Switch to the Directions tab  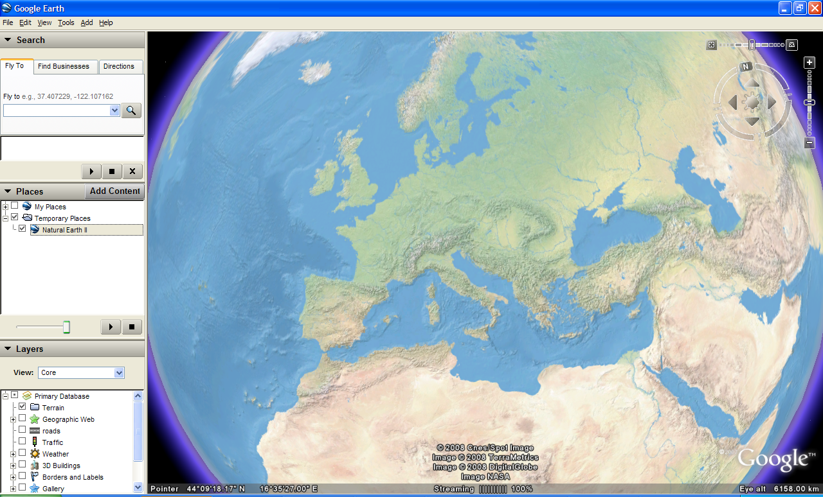point(119,67)
